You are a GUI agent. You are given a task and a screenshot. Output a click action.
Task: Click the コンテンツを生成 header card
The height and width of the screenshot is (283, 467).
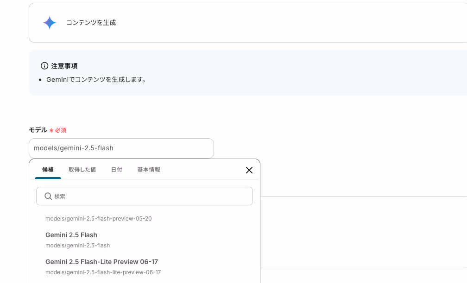click(x=248, y=23)
